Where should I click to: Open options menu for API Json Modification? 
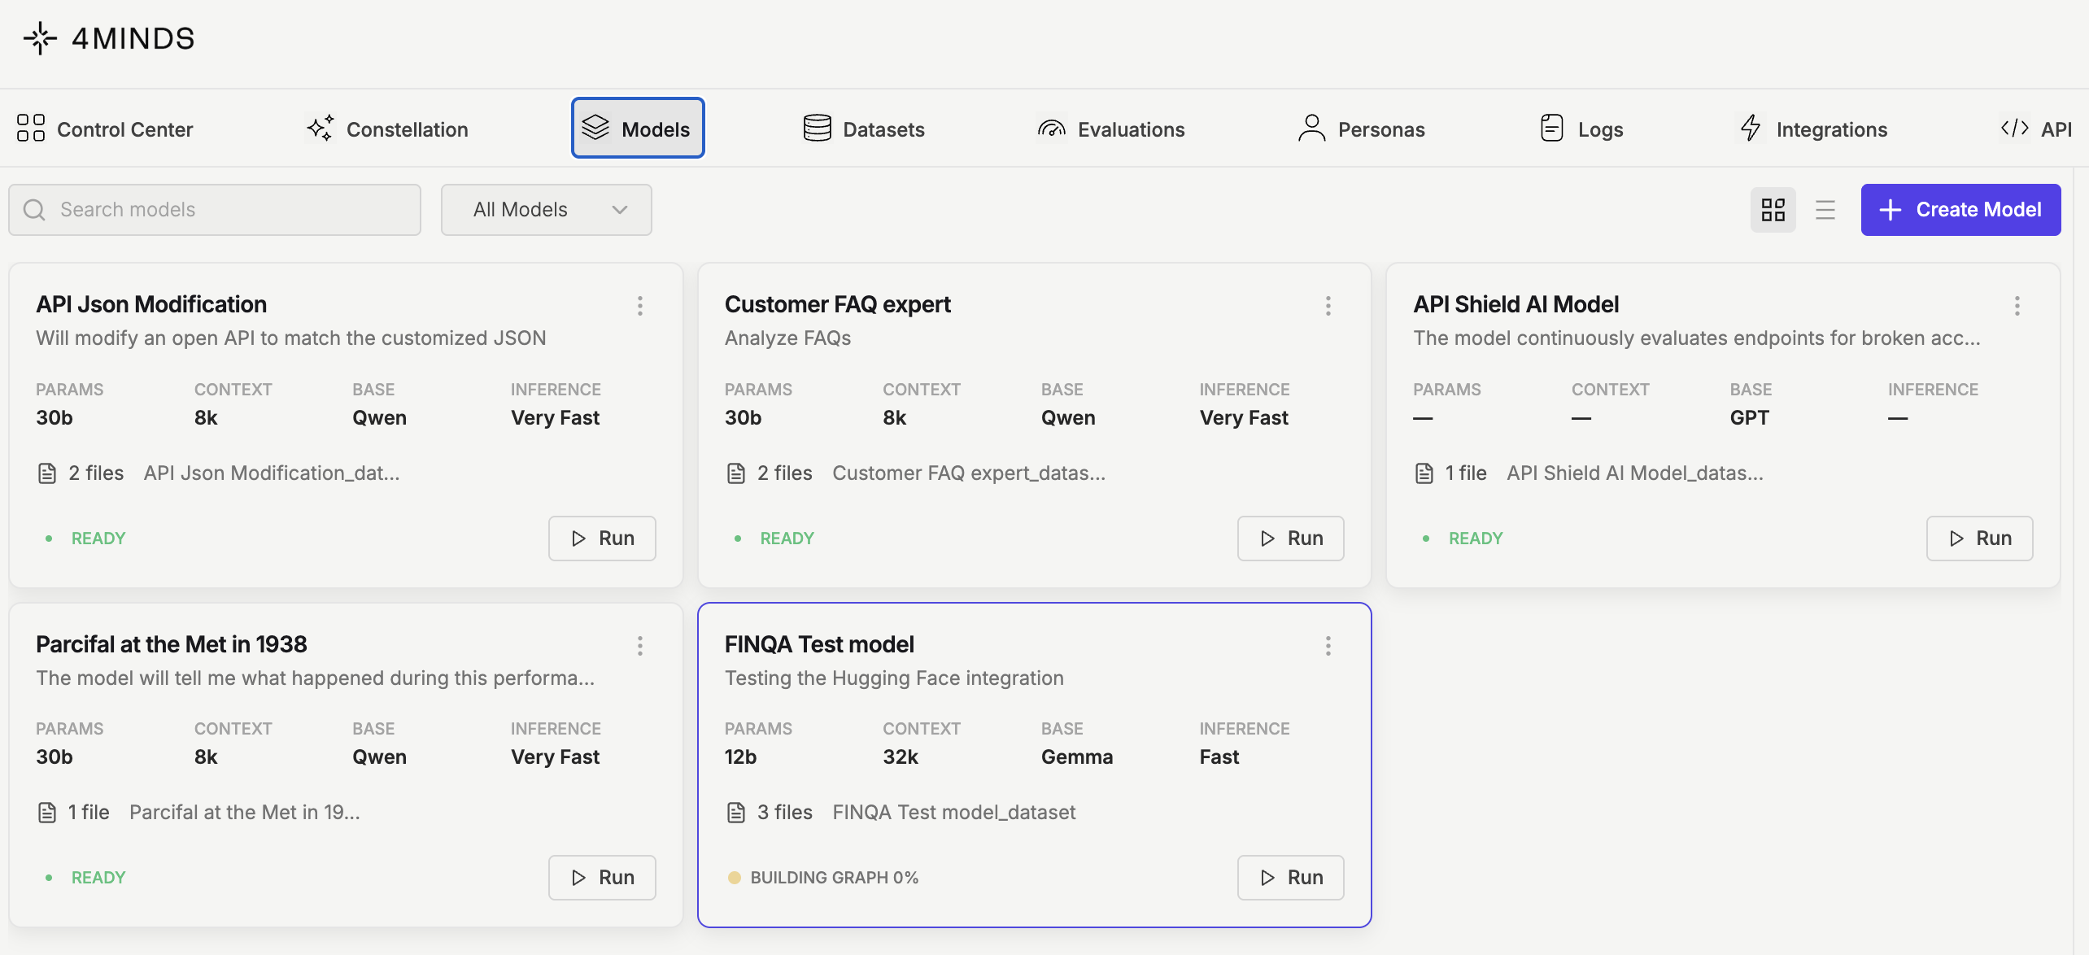[x=640, y=306]
